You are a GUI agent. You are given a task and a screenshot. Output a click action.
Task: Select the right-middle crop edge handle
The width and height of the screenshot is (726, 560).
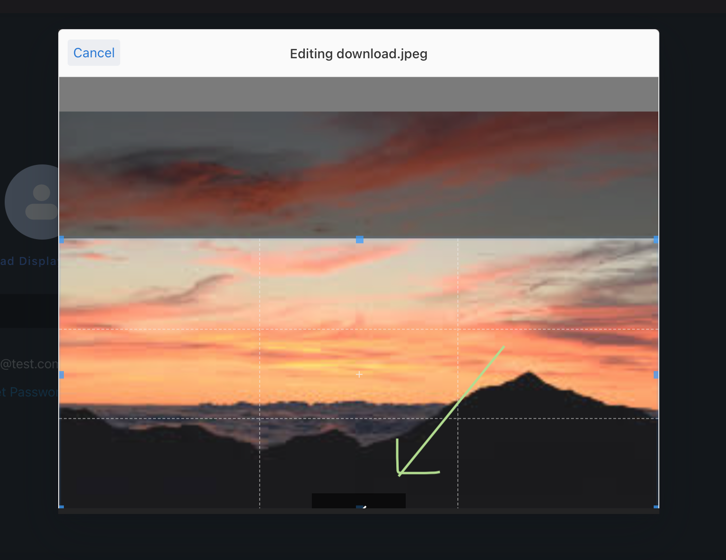coord(656,375)
